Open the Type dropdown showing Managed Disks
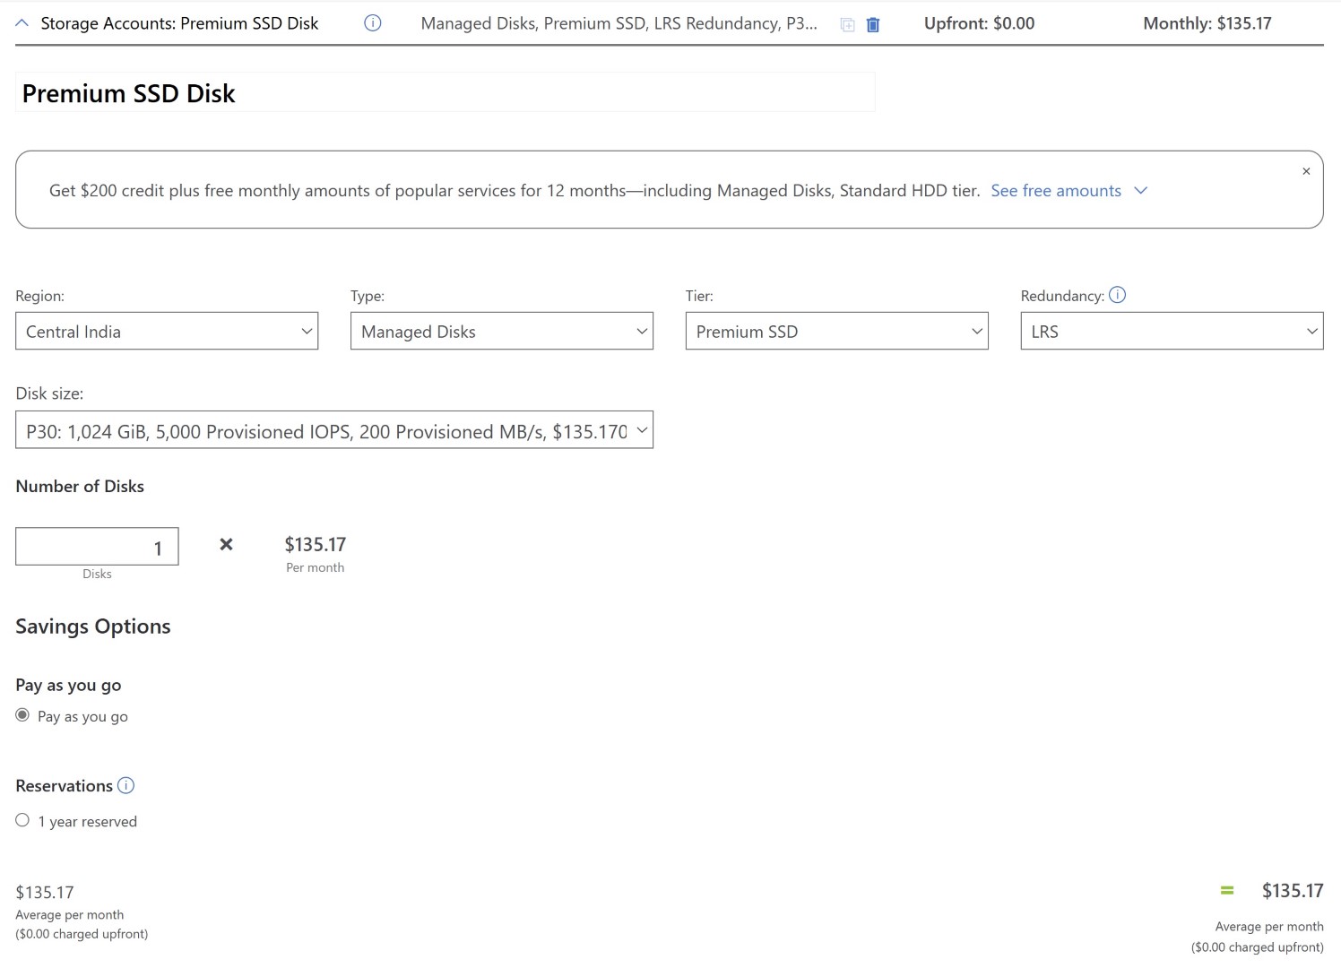Screen dimensions: 1341x968 click(x=502, y=331)
